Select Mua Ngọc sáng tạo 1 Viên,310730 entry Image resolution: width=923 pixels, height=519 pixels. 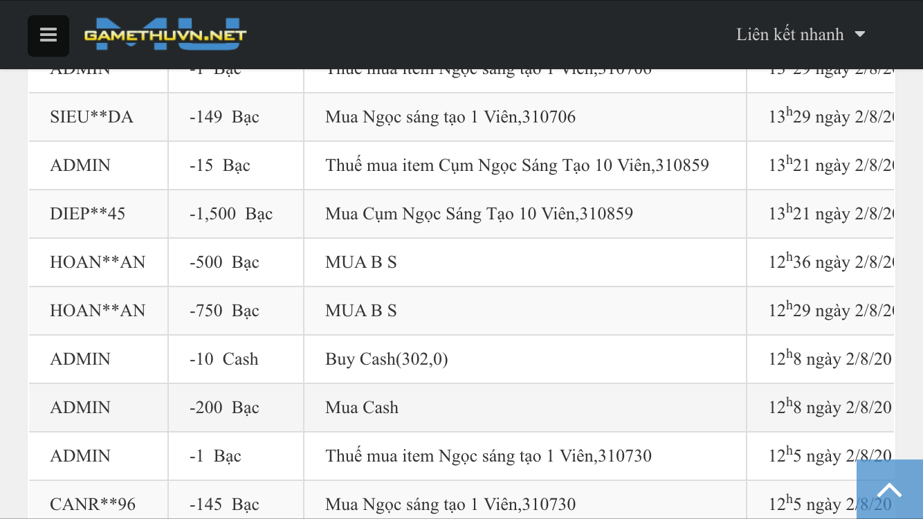[450, 504]
